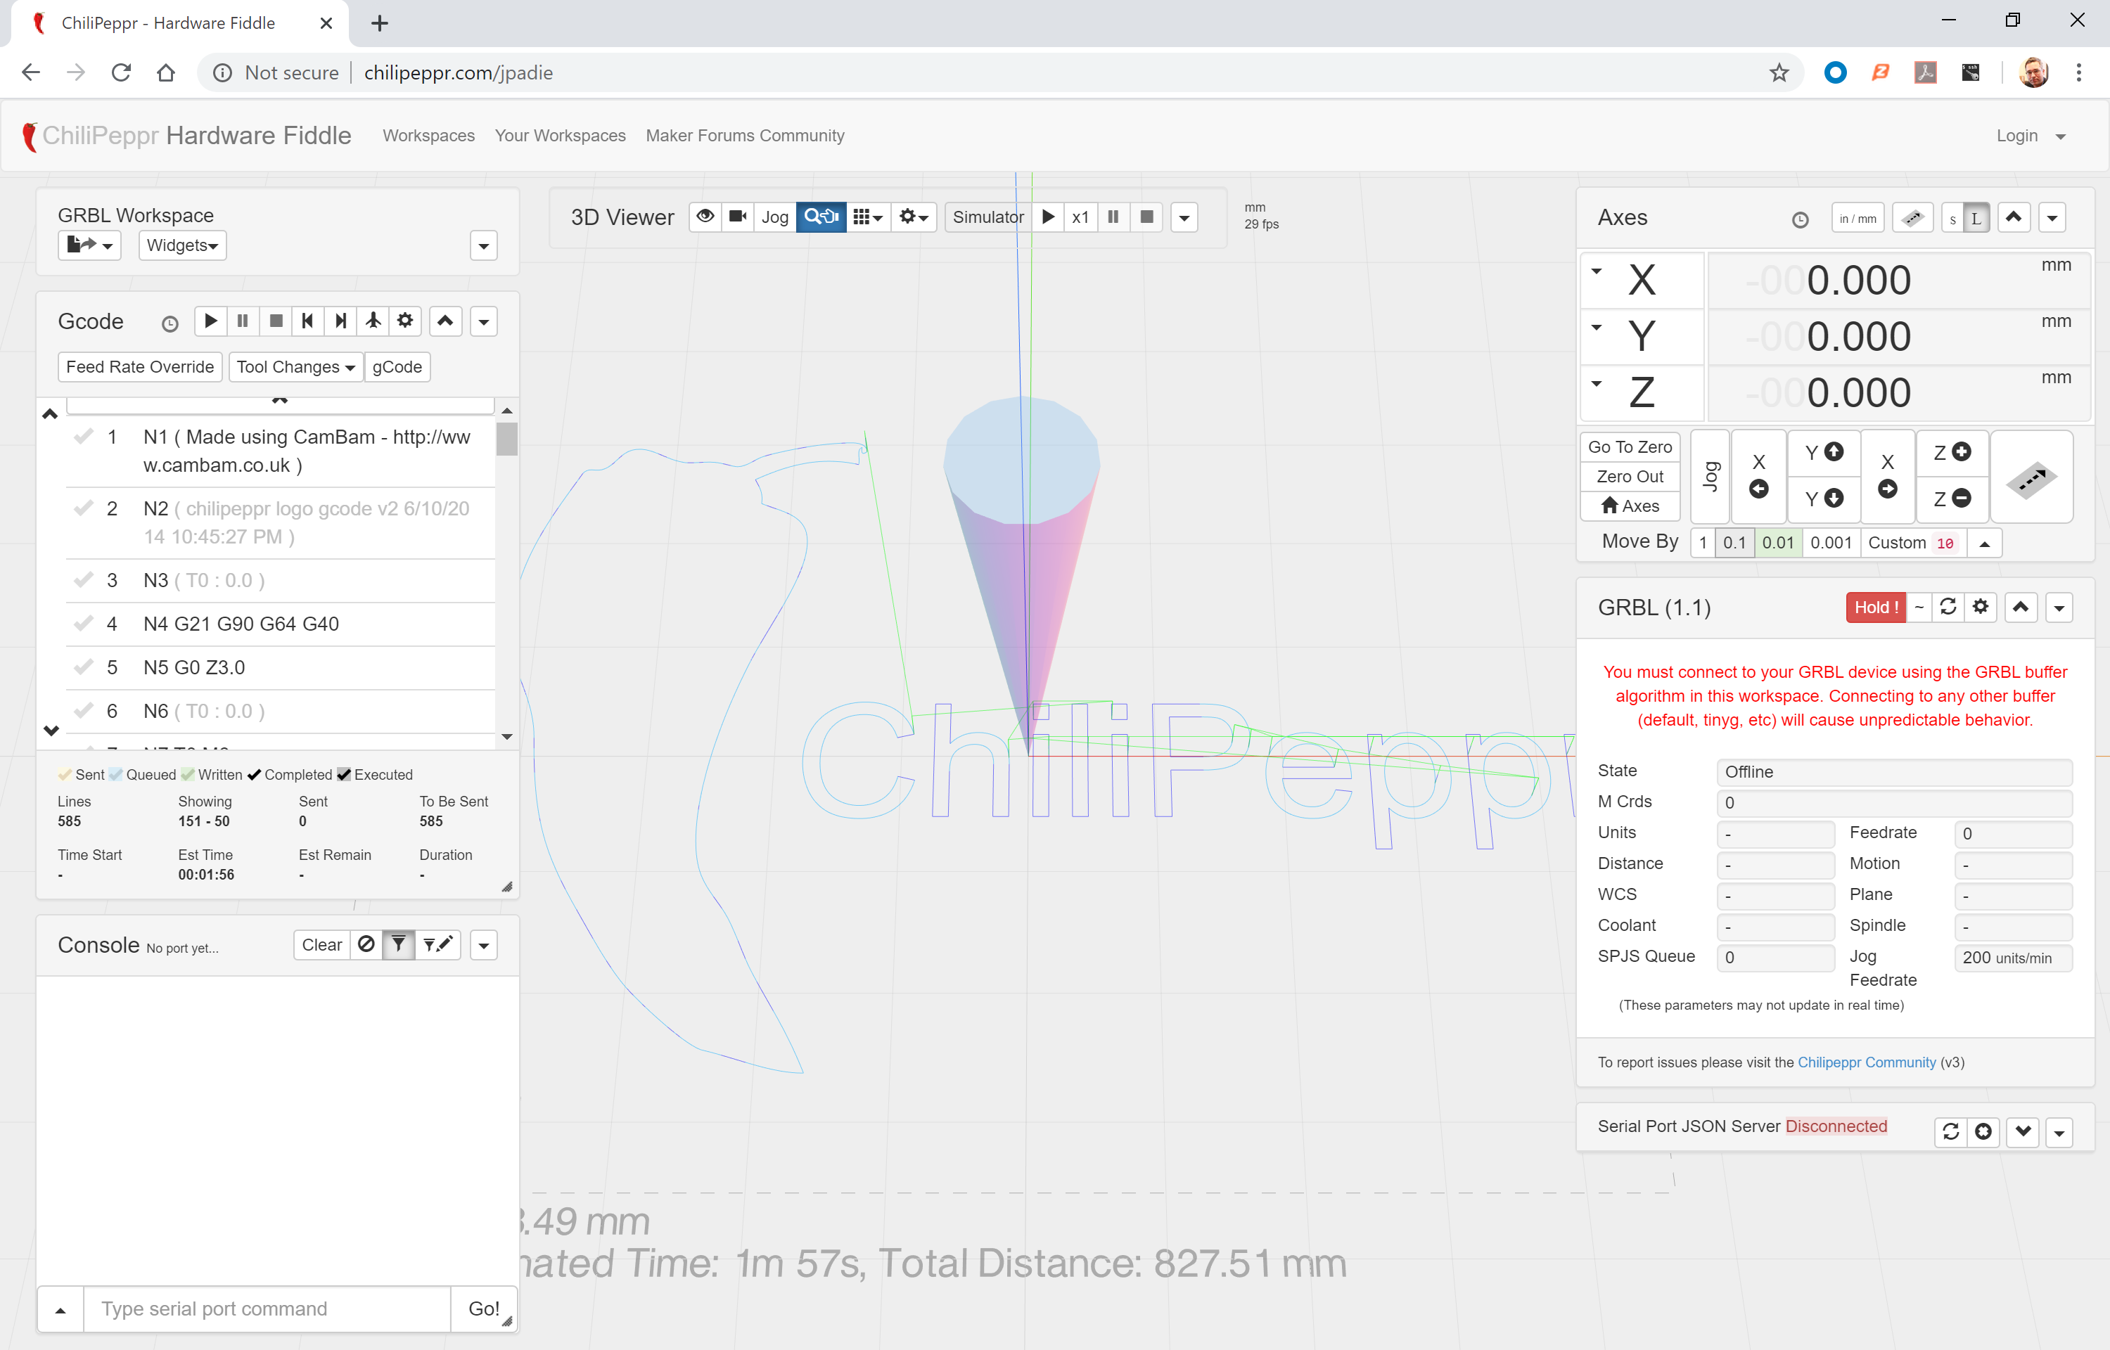
Task: Open Feed Rate Override
Action: pos(140,366)
